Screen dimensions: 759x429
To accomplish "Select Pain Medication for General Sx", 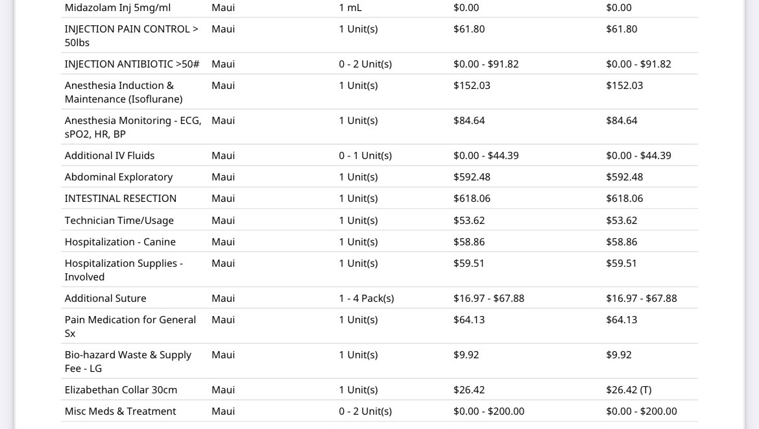I will [x=130, y=326].
